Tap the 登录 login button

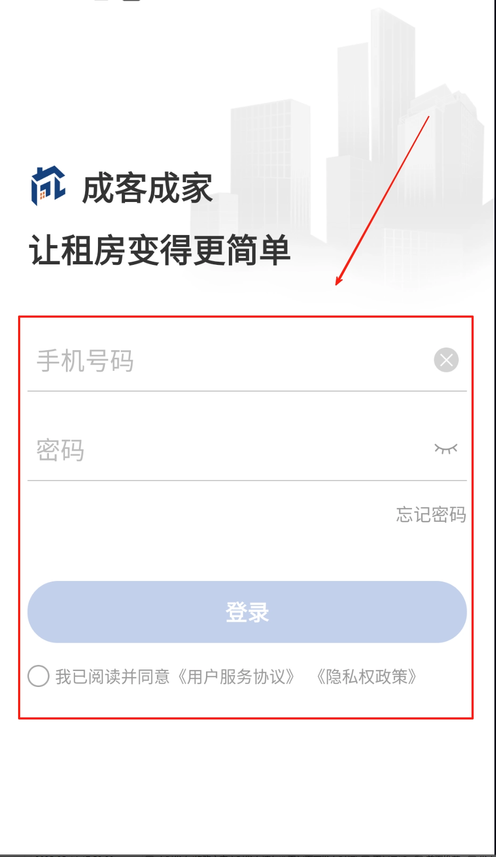click(247, 612)
